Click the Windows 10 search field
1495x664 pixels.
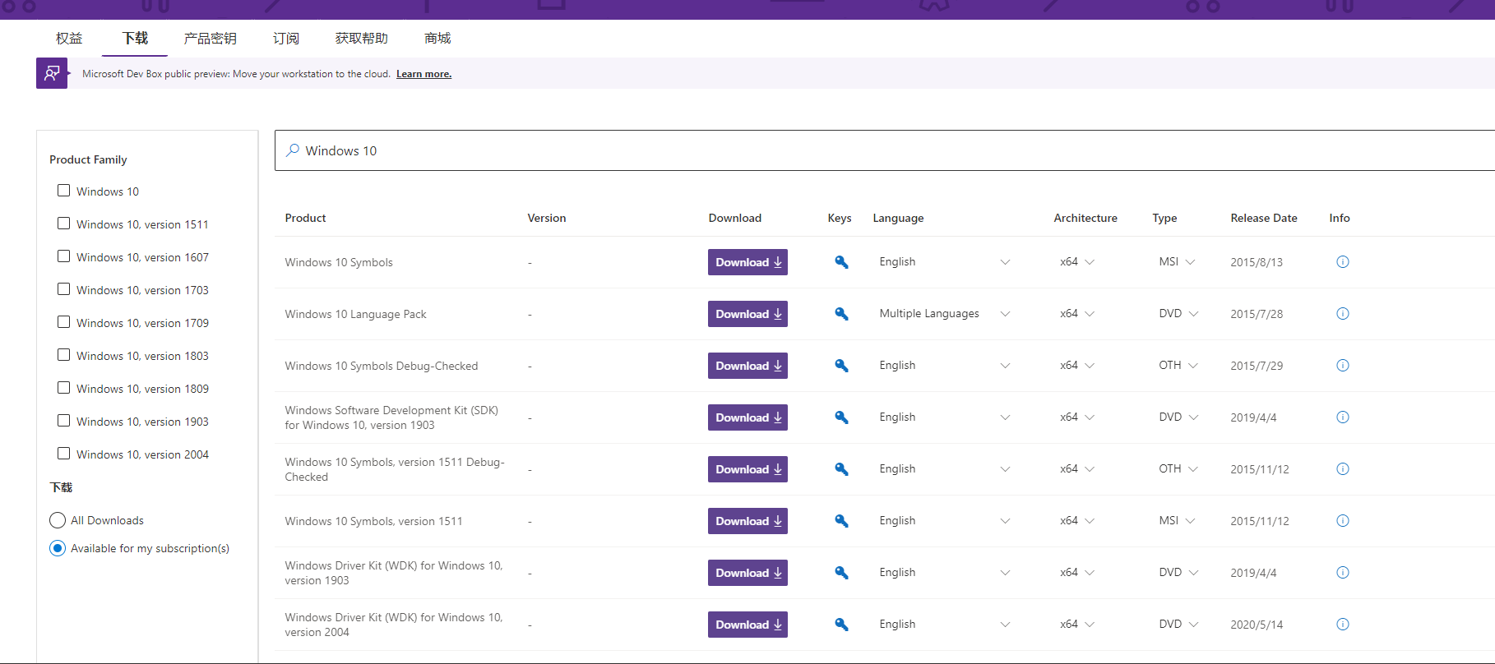click(885, 150)
